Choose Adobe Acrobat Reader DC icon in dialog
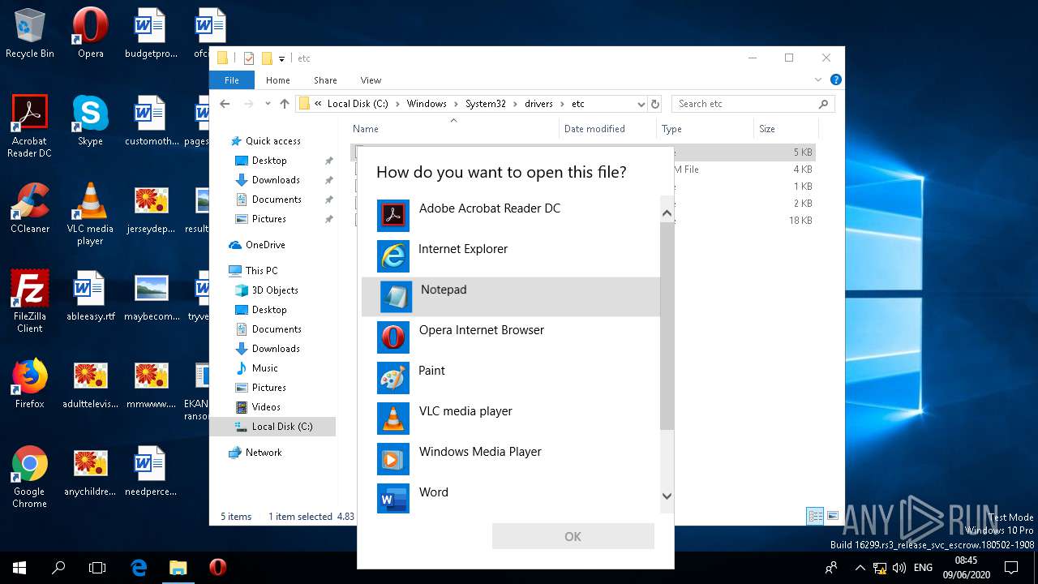 pos(393,216)
